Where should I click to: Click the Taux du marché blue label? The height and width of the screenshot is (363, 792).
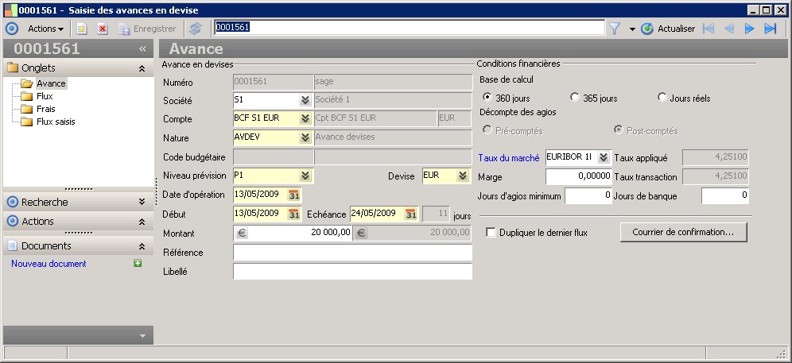509,158
